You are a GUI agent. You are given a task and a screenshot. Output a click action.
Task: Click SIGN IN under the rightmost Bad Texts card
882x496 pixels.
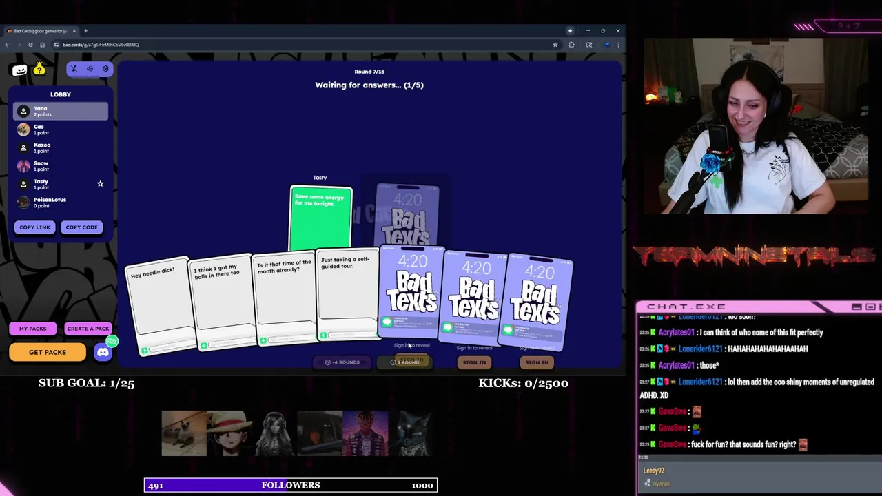click(537, 362)
